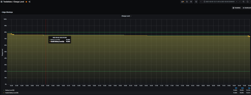The image size is (251, 95).
Task: Open the time range picker
Action: tap(220, 2)
